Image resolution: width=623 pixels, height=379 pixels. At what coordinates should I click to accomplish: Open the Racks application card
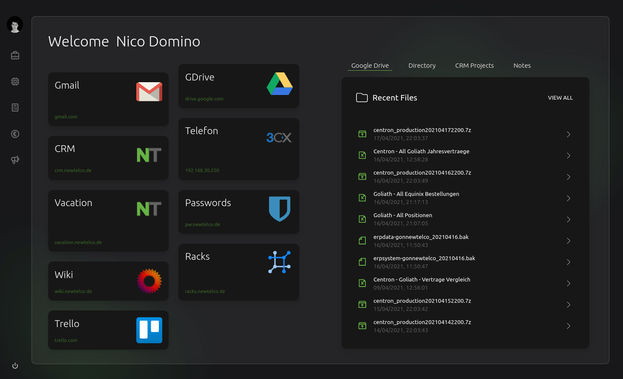(238, 272)
